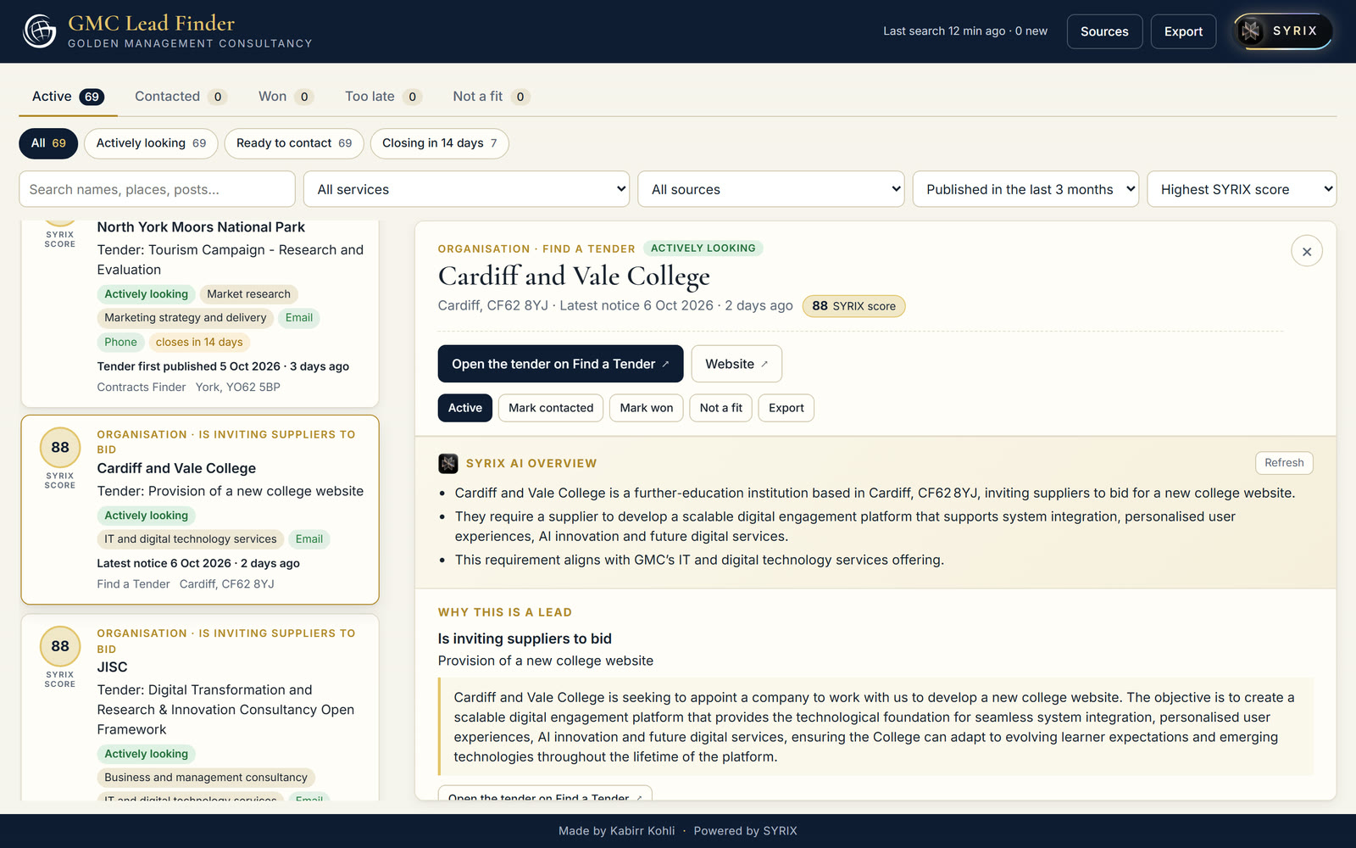Open the JISC lead card
Image resolution: width=1356 pixels, height=848 pixels.
pos(200,708)
